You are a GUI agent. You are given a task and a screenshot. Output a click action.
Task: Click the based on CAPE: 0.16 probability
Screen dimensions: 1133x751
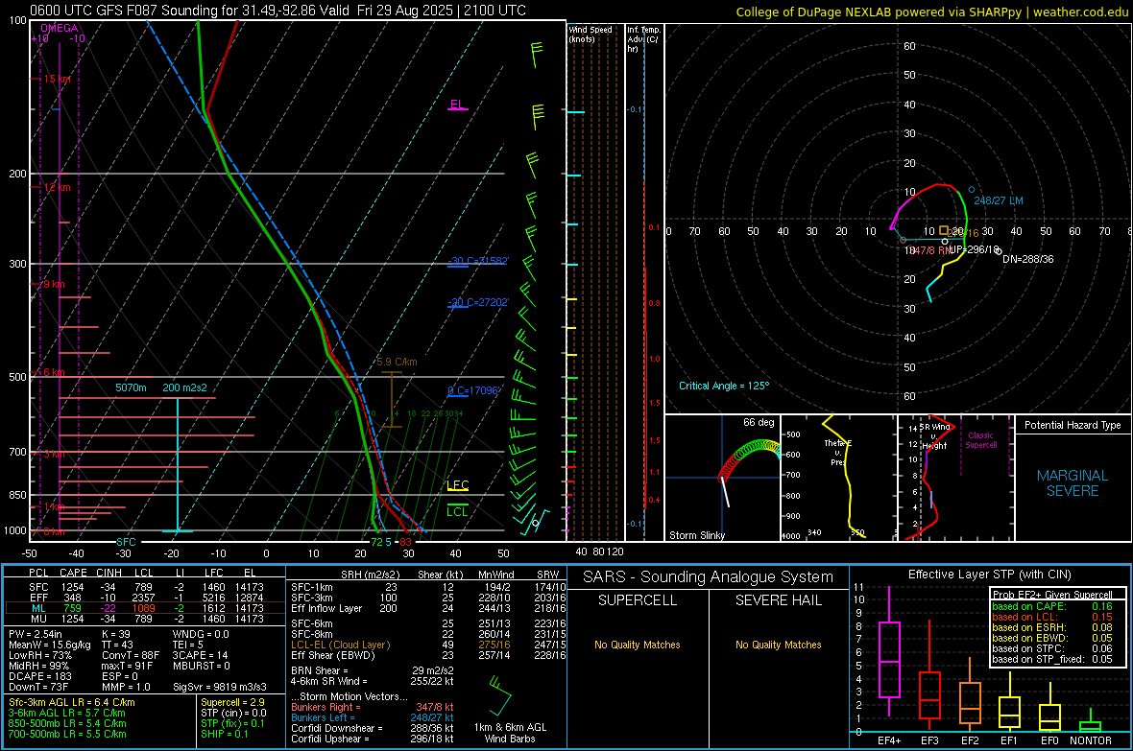1052,606
